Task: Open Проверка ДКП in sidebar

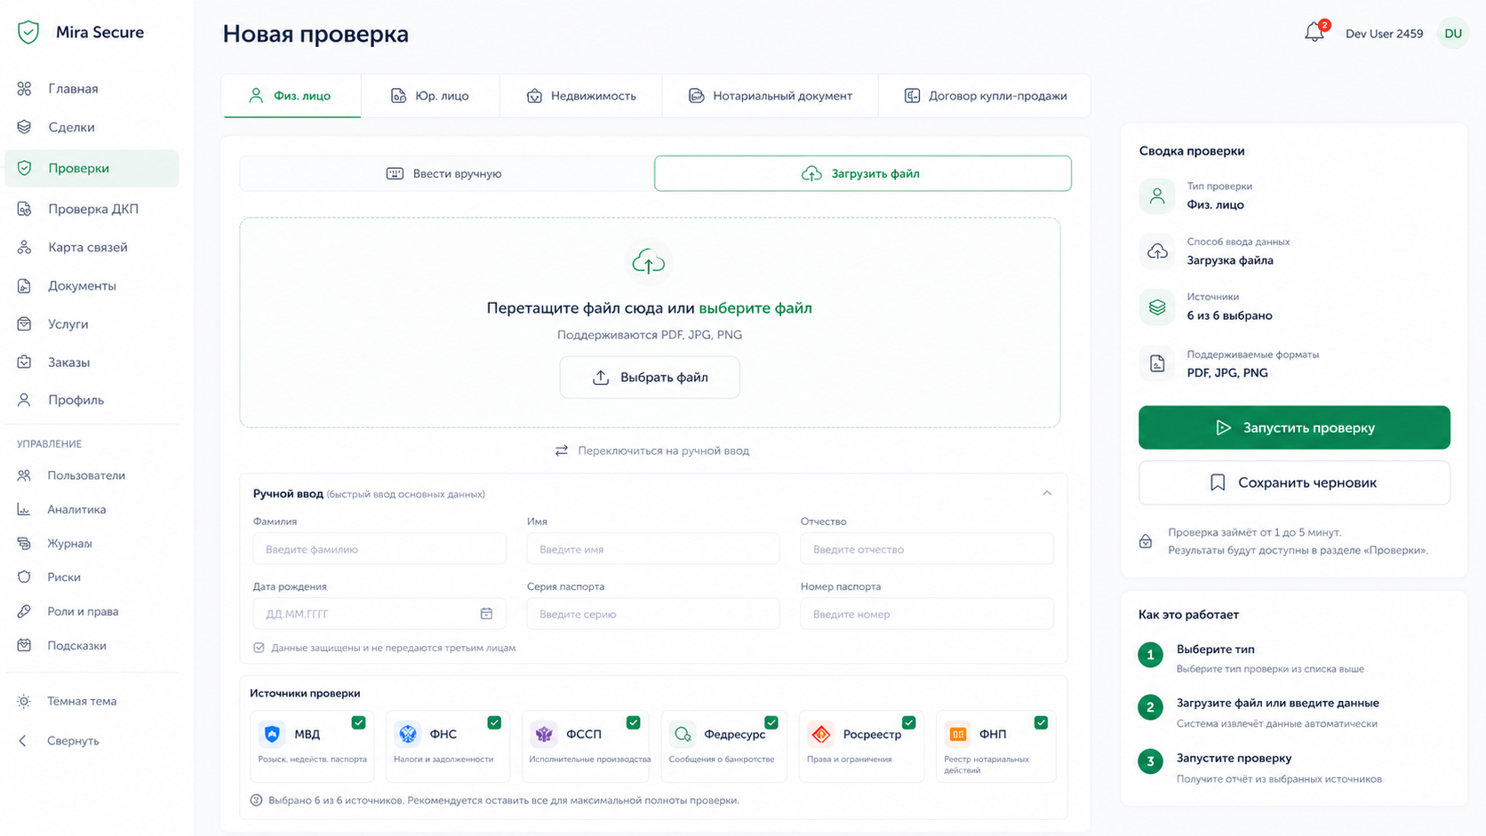Action: [92, 209]
